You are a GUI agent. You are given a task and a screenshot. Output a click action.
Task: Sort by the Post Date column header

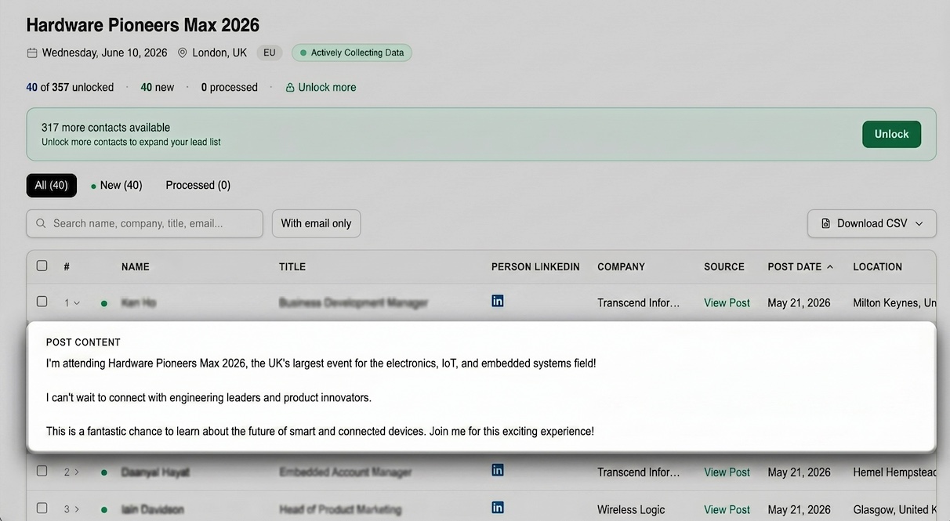[800, 266]
